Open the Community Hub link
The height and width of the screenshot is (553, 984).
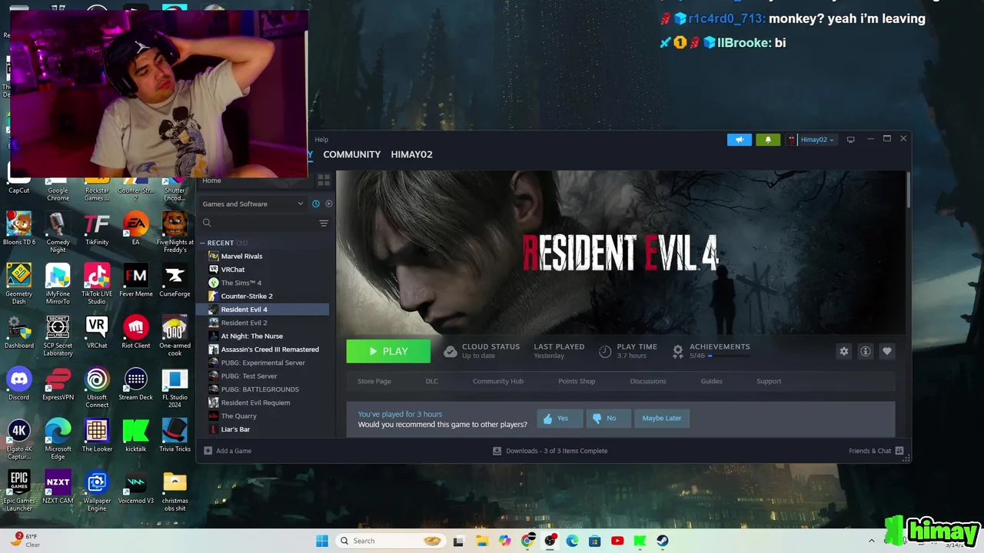pos(498,381)
